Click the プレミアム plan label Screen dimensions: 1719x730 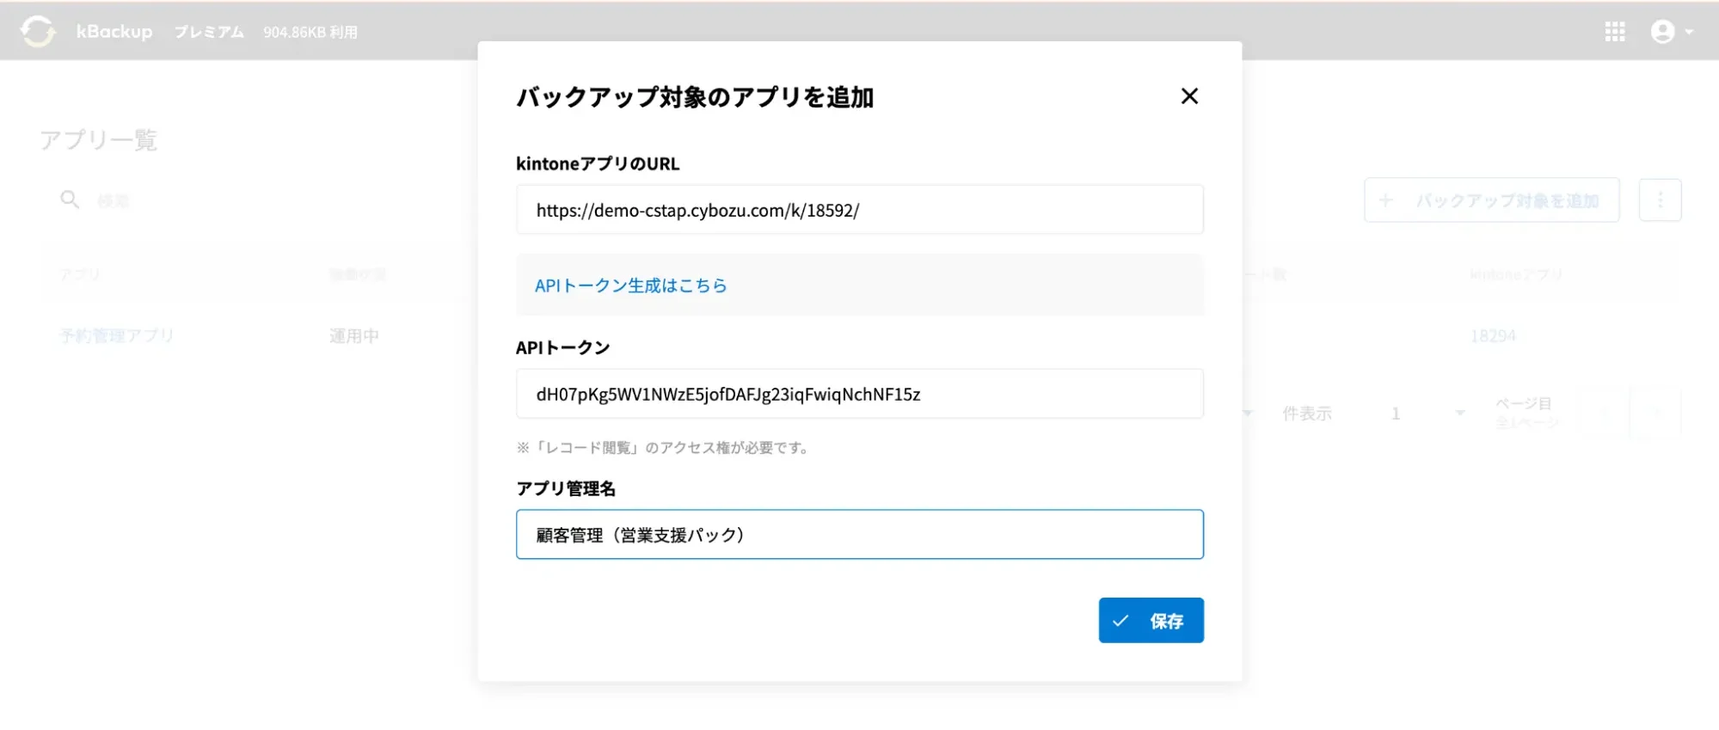[x=209, y=32]
